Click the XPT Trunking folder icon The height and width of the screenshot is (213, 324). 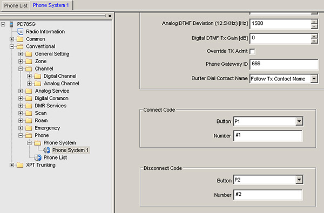[20, 165]
